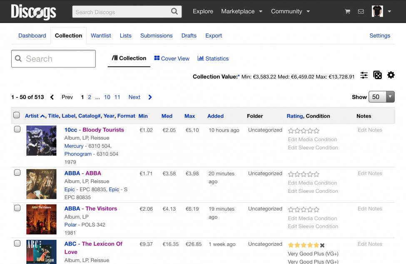The height and width of the screenshot is (264, 406).
Task: Select the Collection tab in the top row
Action: [x=68, y=36]
